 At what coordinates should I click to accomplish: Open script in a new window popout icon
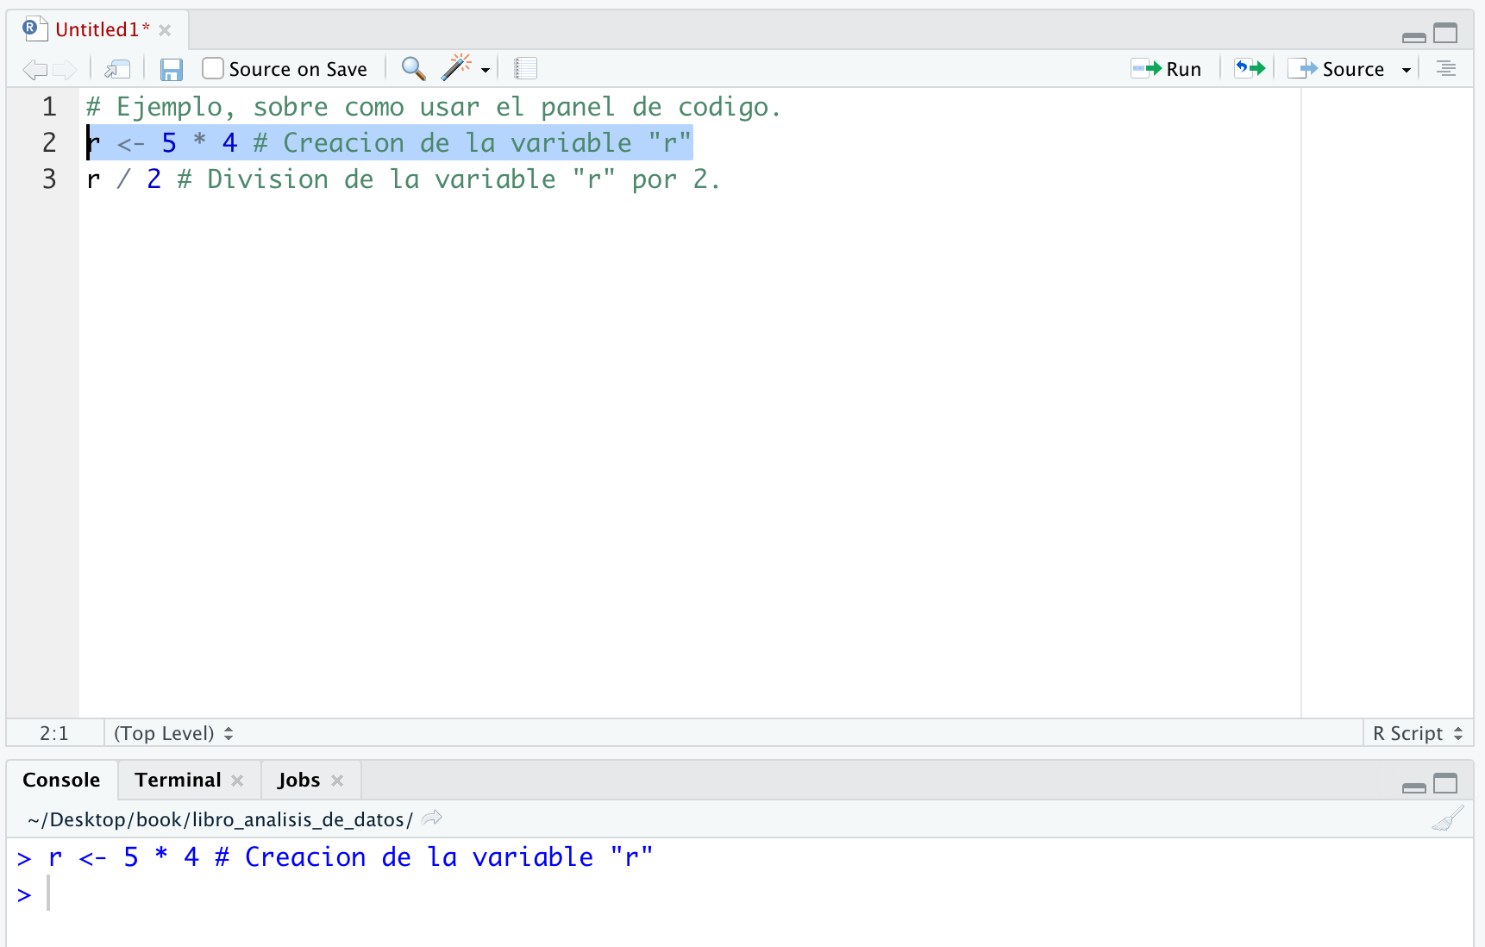click(x=117, y=69)
